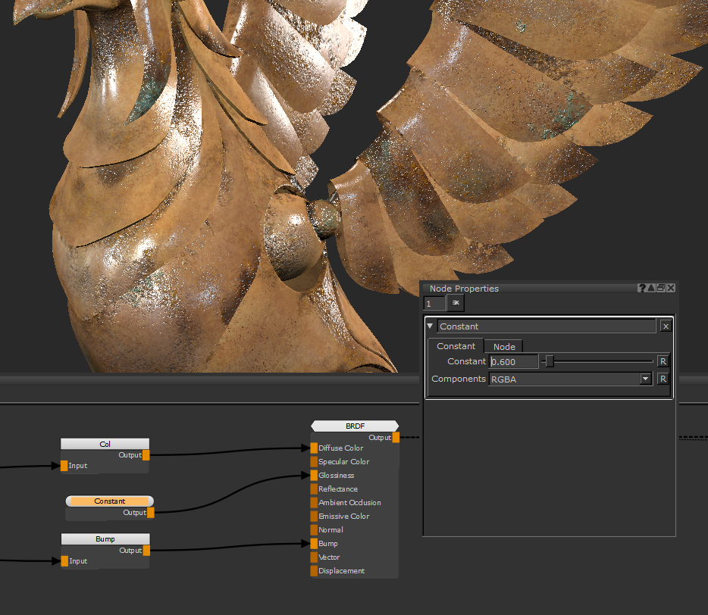Click the BRDF Glossiness input port

(x=314, y=475)
